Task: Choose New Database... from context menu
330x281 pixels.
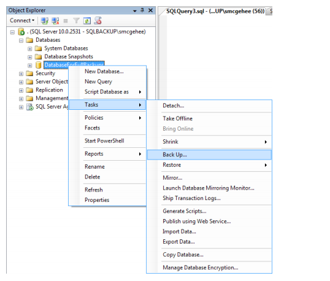Action: point(107,71)
